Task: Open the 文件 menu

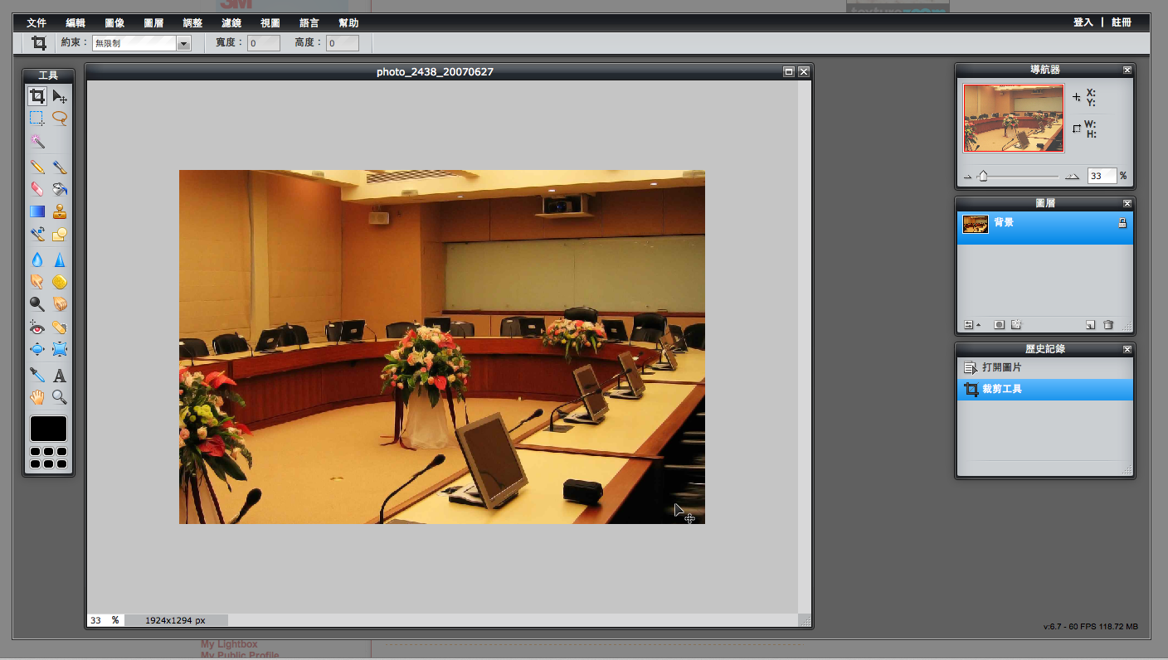Action: [36, 23]
